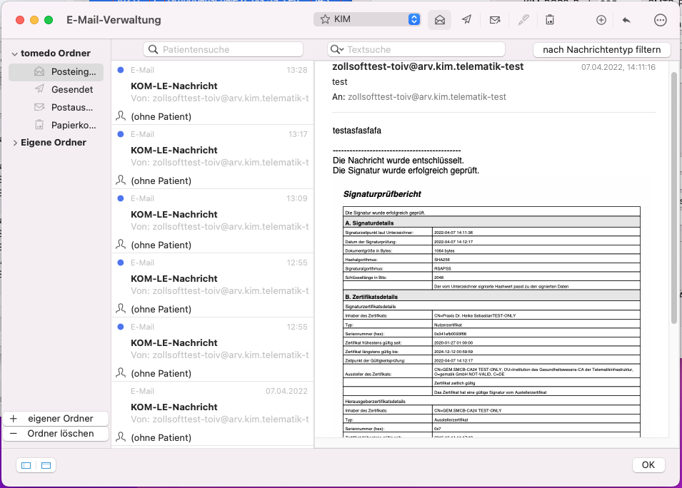Open the more options ellipsis icon

pyautogui.click(x=661, y=20)
